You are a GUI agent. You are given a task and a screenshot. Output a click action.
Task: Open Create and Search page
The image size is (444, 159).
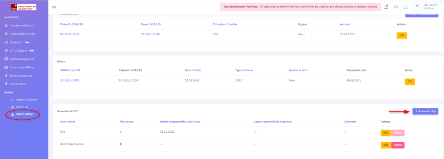23,26
